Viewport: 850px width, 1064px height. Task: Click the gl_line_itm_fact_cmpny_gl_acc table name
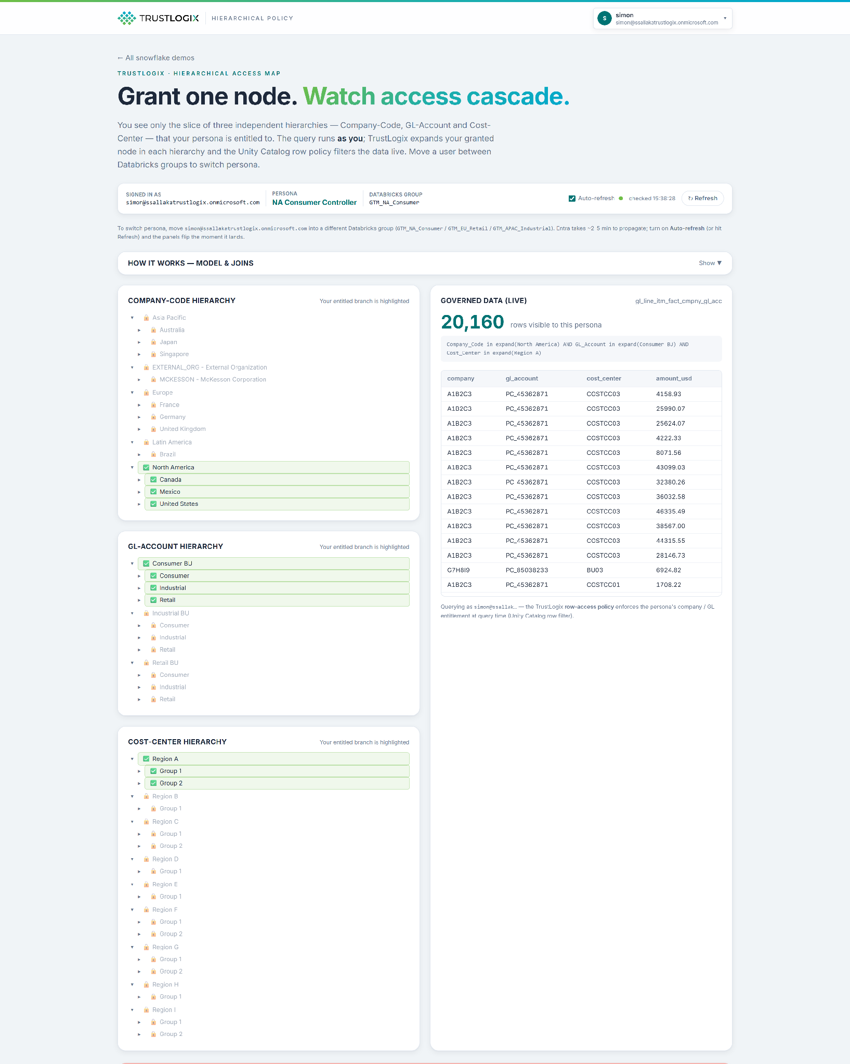click(x=678, y=301)
